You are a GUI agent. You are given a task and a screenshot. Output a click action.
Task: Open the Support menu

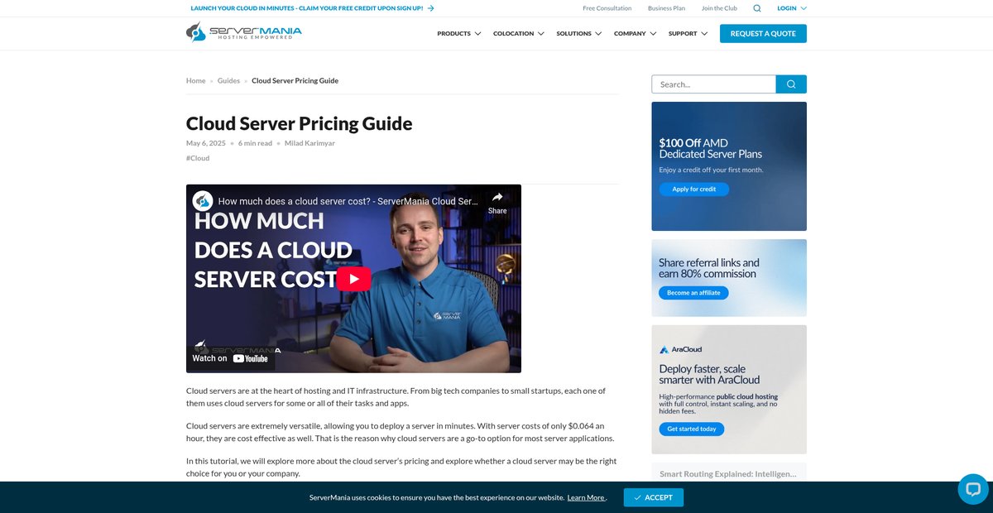click(x=688, y=34)
